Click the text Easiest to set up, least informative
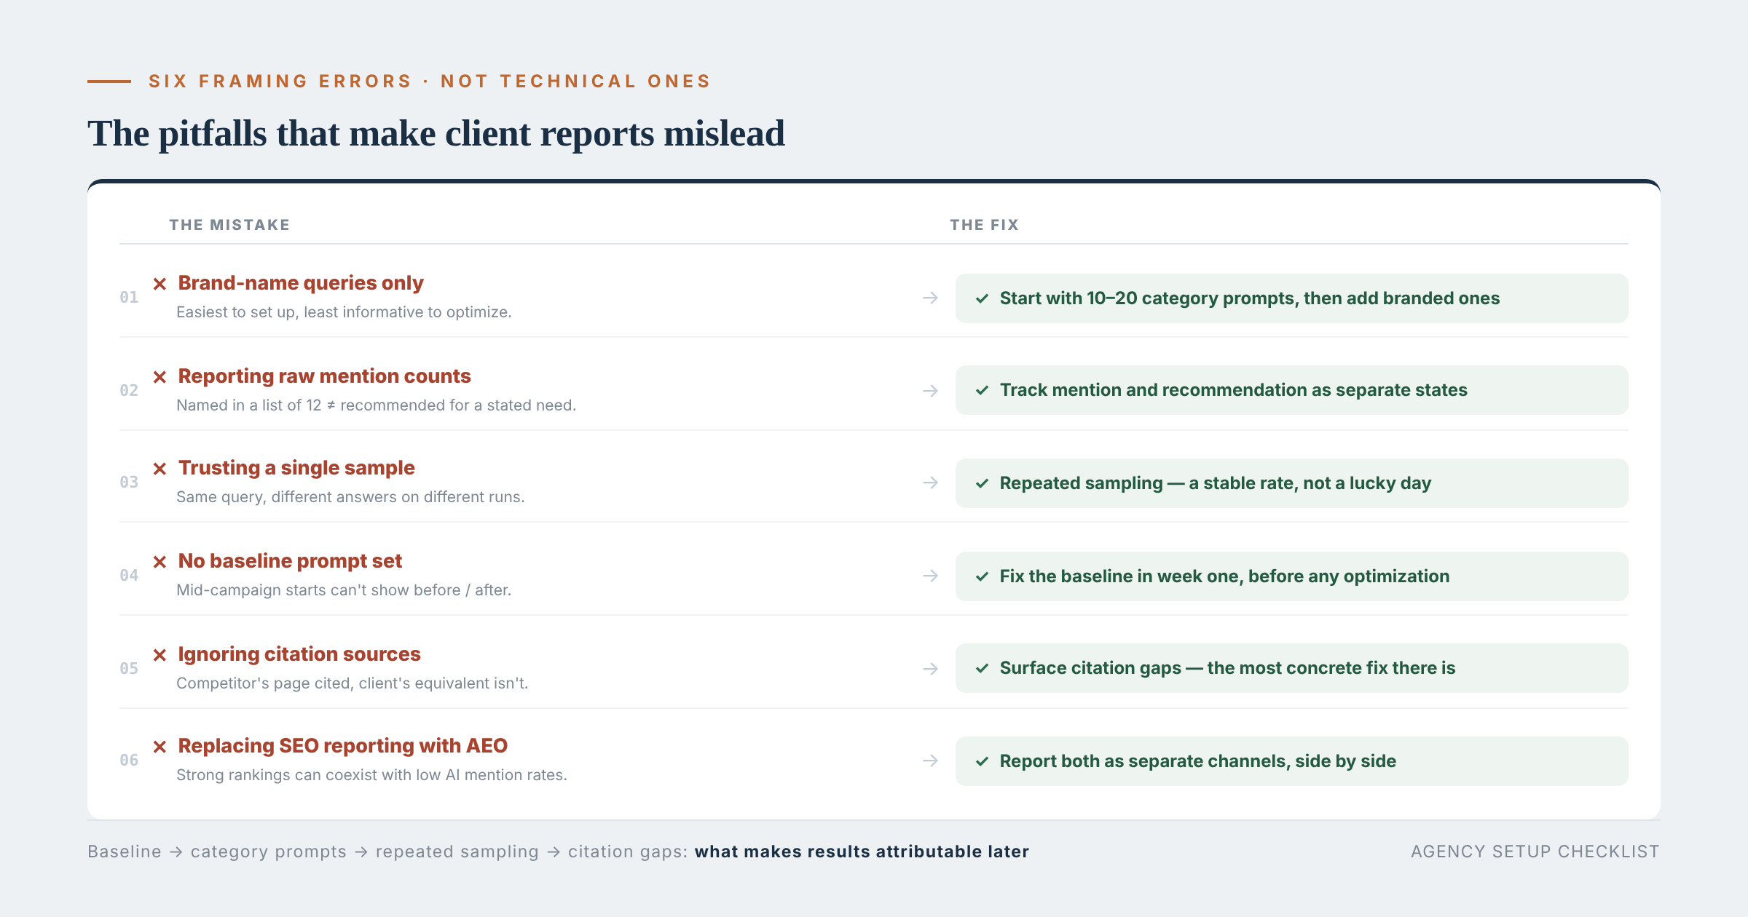Viewport: 1748px width, 917px height. [x=344, y=312]
